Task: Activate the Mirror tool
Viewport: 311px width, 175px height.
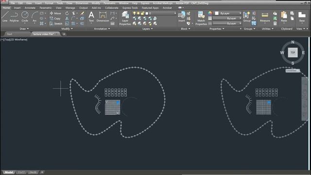Action: pyautogui.click(x=67, y=18)
